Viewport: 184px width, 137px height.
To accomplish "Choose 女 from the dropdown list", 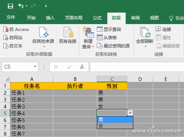I will [115, 125].
